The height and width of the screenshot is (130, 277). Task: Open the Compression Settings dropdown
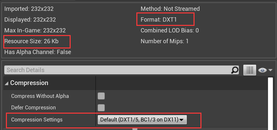coord(142,120)
